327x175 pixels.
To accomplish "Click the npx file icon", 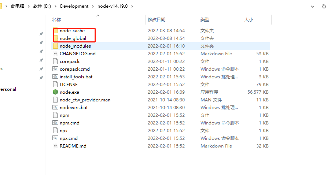I will click(55, 131).
